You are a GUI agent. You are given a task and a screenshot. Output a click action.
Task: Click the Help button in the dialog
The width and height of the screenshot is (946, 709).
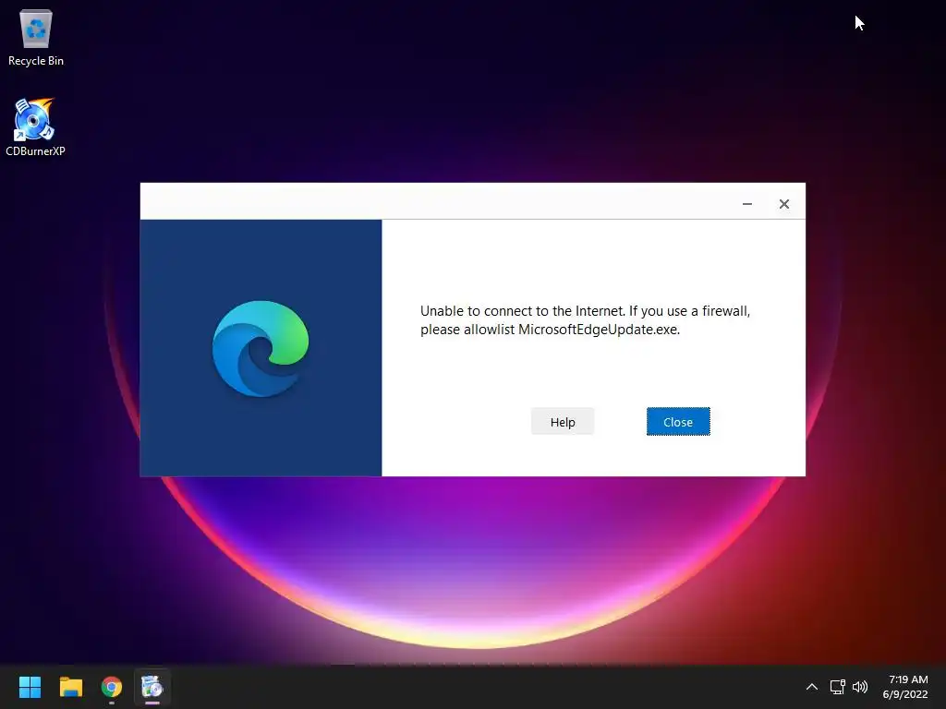point(563,421)
